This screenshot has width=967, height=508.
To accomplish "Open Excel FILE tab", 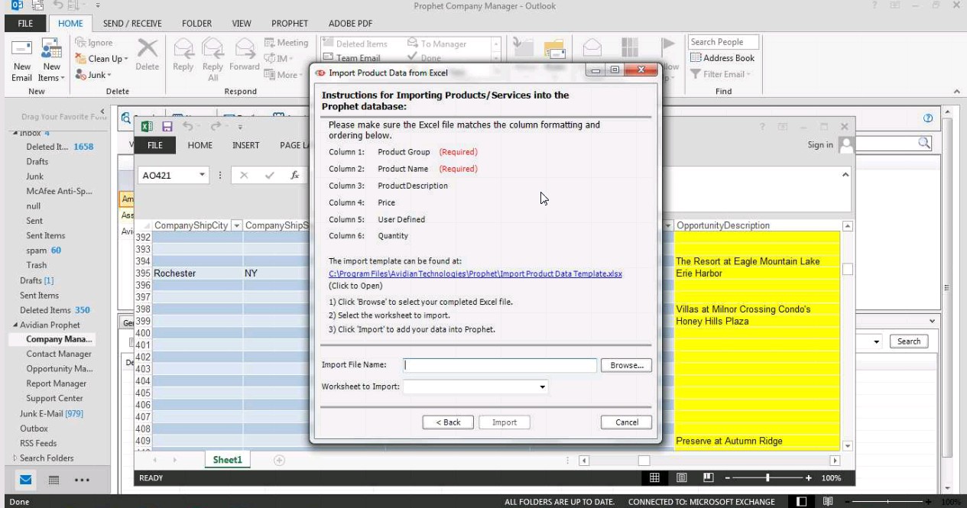I will pyautogui.click(x=155, y=145).
